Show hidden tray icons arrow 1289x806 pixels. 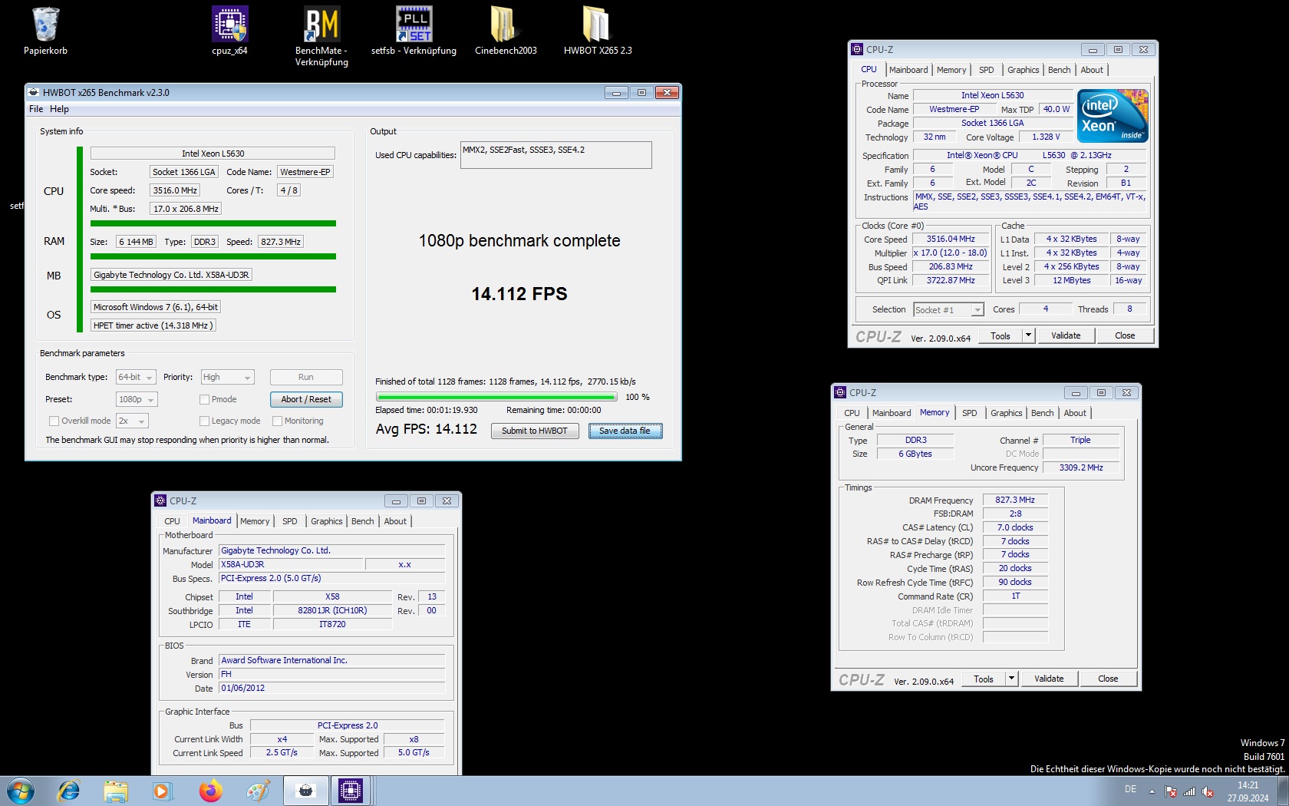pyautogui.click(x=1152, y=791)
